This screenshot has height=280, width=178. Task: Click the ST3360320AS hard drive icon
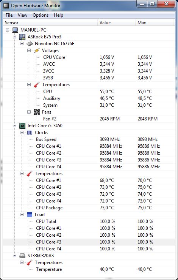point(22,256)
